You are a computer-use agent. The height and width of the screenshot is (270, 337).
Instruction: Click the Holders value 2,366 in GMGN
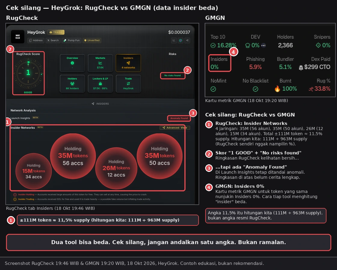(285, 45)
